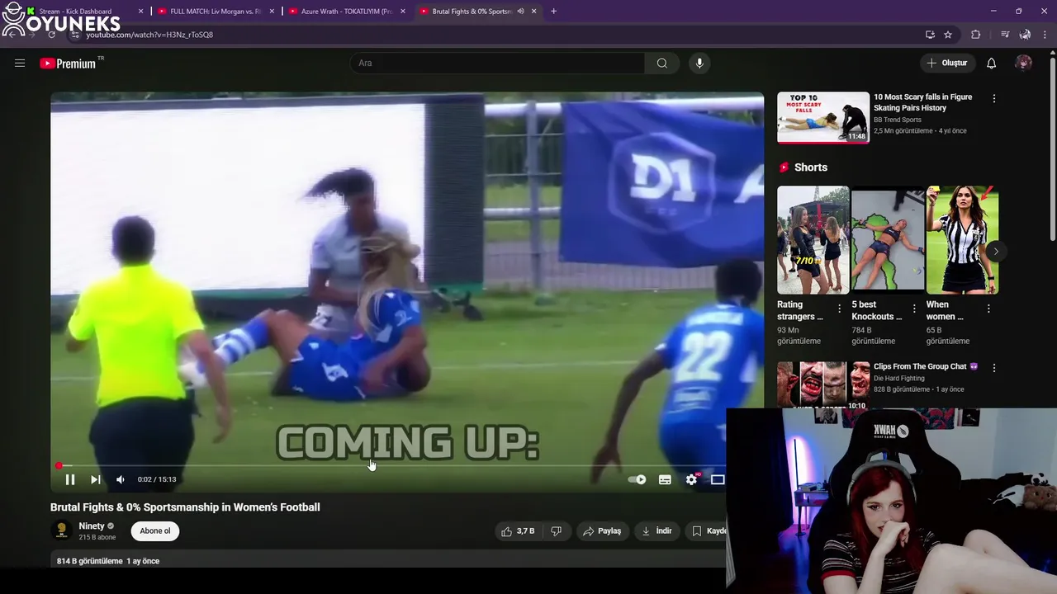This screenshot has width=1057, height=594.
Task: Mute the video volume speaker
Action: click(121, 479)
